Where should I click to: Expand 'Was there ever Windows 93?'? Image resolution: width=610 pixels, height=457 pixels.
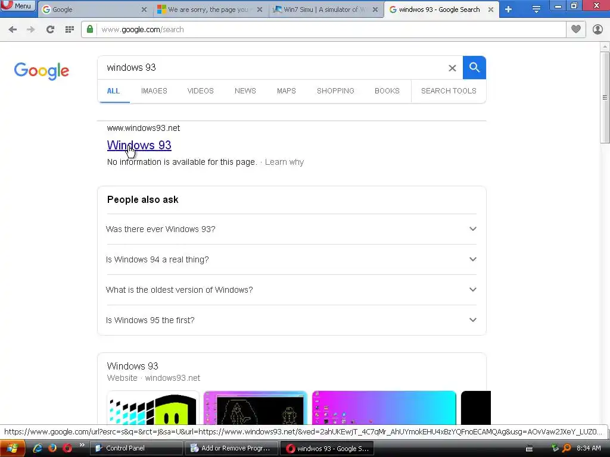click(291, 229)
